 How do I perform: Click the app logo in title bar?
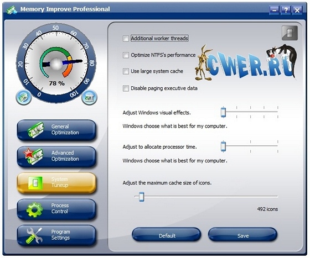pos(12,9)
